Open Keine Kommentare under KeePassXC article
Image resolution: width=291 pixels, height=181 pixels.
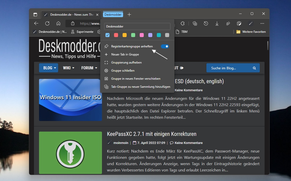pyautogui.click(x=189, y=143)
